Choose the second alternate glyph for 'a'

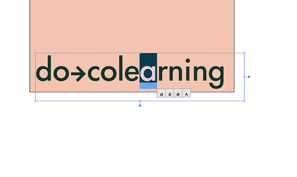170,93
